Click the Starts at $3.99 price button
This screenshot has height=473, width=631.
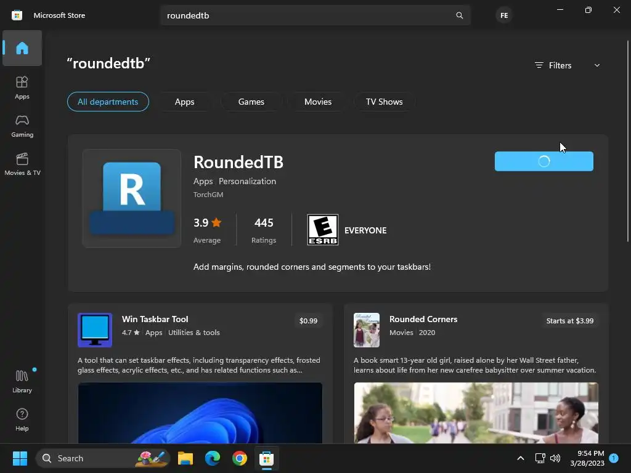570,320
